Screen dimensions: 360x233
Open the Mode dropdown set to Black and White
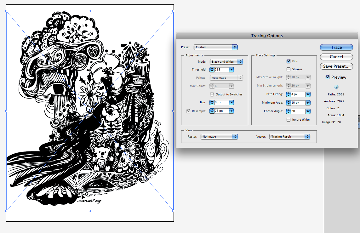[x=226, y=62]
